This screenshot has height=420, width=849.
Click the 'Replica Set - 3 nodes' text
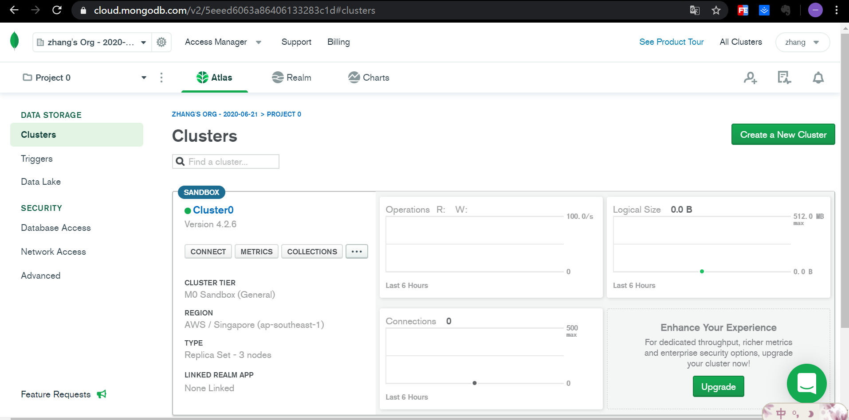(x=228, y=355)
